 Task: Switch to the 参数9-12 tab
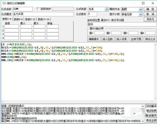pyautogui.click(x=30, y=19)
